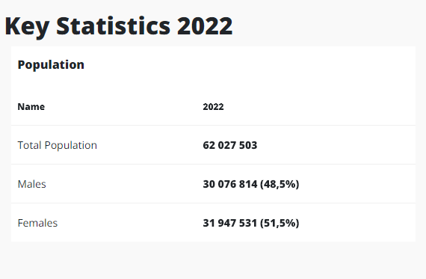Click the bold Population section title
The width and height of the screenshot is (426, 279).
51,65
